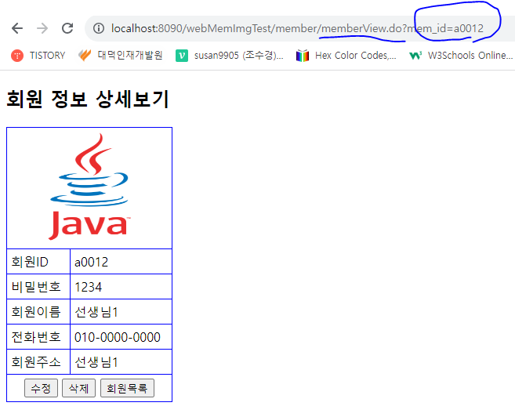Click 선생님1 in the 회원주소 row
Viewport: 515px width, 417px height.
coord(96,362)
